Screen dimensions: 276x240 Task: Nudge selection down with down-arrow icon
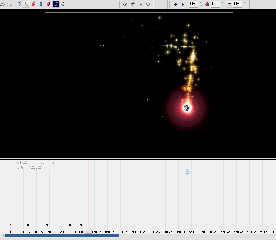pos(140,4)
